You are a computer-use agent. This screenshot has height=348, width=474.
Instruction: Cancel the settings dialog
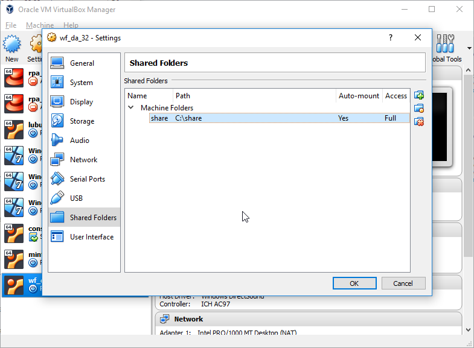pyautogui.click(x=403, y=283)
